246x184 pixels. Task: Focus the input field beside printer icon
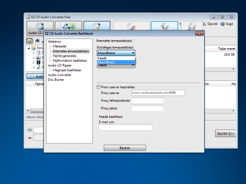38,130
